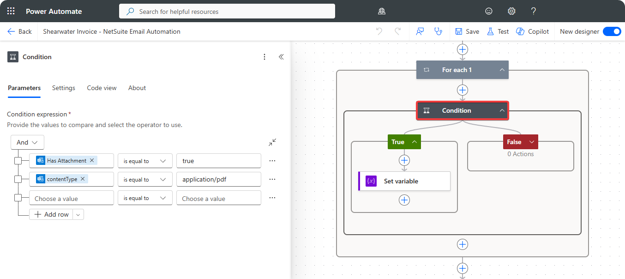Open the Condition panel three-dot menu
This screenshot has height=279, width=625.
coord(264,57)
